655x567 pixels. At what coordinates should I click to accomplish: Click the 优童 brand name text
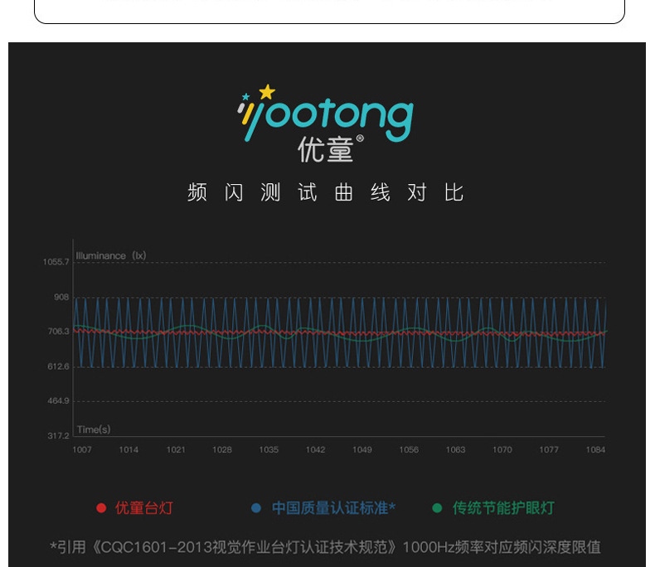coord(325,149)
